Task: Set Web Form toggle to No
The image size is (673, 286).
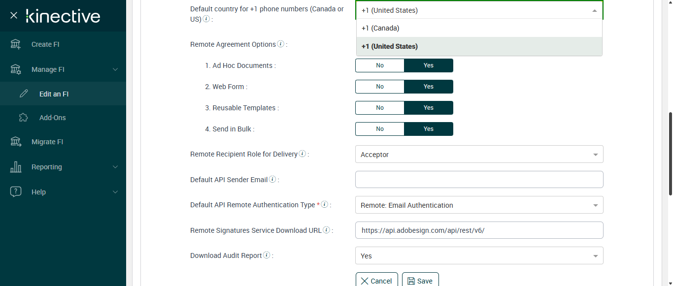Action: point(380,87)
